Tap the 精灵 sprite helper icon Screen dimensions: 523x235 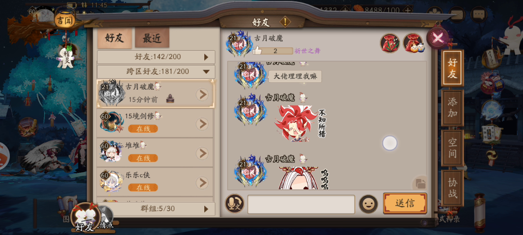click(65, 57)
